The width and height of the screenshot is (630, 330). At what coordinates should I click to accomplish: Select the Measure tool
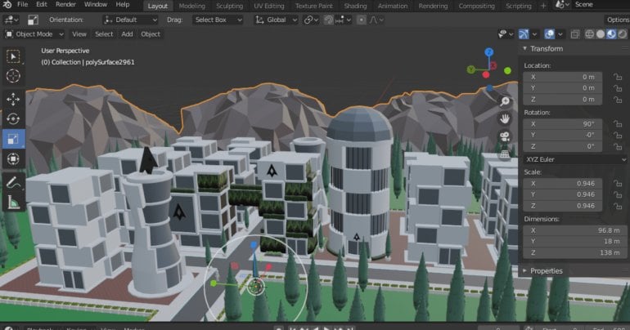[13, 201]
